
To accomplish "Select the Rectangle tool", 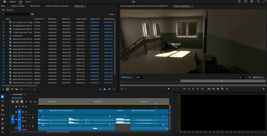I will [2, 124].
